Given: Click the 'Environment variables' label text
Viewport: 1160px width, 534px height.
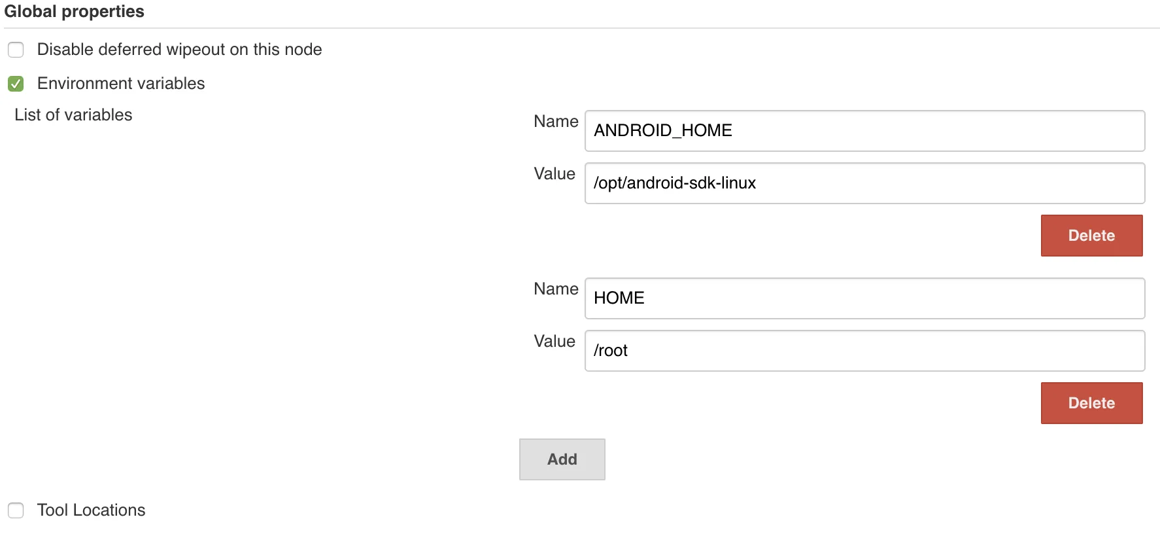Looking at the screenshot, I should click(x=121, y=84).
